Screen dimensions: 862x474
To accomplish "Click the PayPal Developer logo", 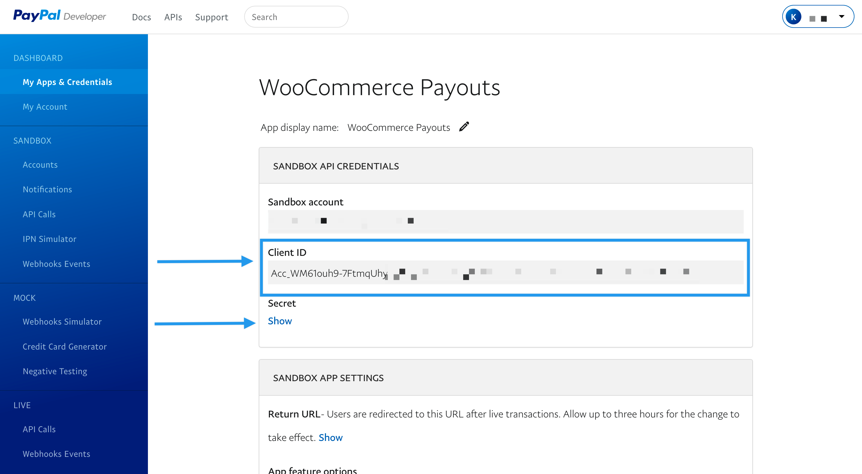I will 59,16.
